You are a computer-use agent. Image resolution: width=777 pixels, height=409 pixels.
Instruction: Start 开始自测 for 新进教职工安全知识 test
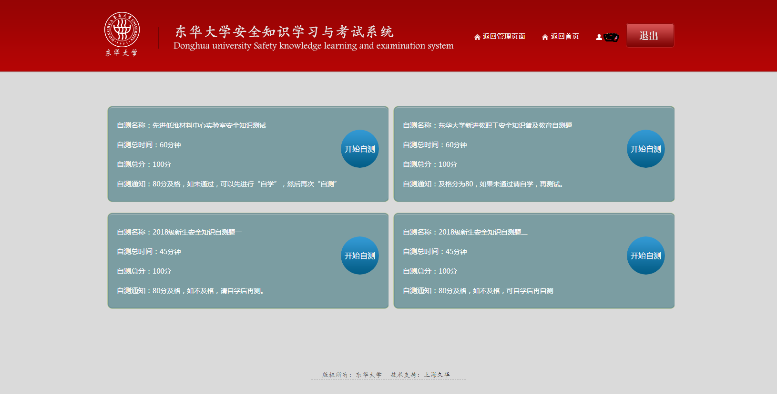(645, 149)
